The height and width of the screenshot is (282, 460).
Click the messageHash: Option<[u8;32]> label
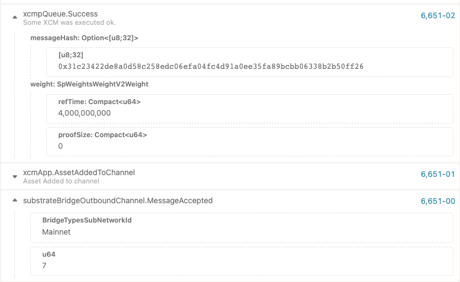pos(84,38)
